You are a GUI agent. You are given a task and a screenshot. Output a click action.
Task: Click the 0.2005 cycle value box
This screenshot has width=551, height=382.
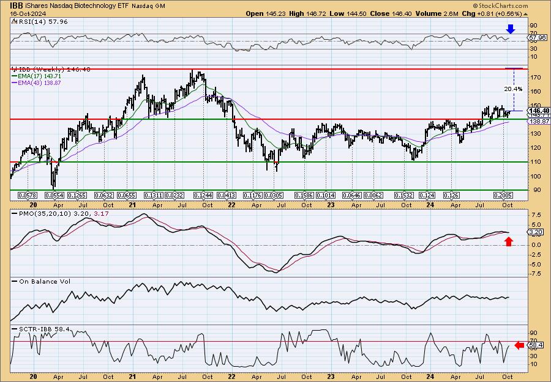click(x=503, y=195)
